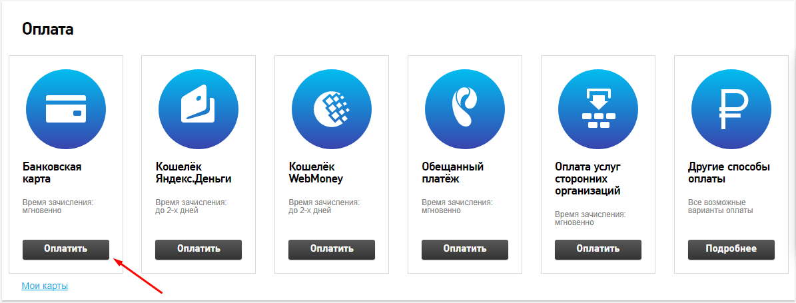Viewport: 796px width, 303px height.
Task: Click Оплатить under Кошелёк WebMoney
Action: 332,249
